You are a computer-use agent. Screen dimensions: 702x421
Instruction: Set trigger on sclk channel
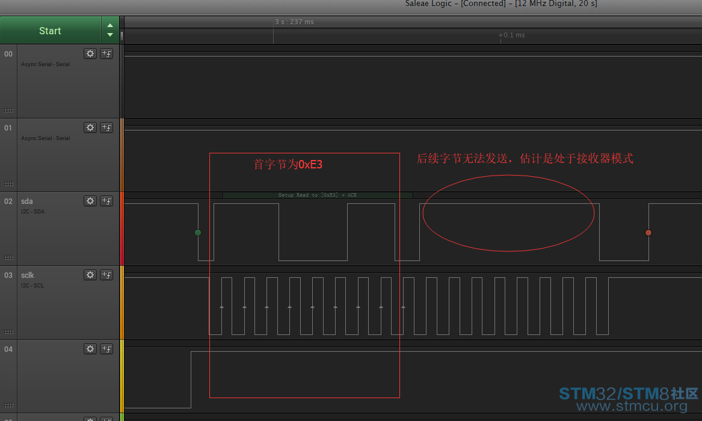(x=106, y=275)
